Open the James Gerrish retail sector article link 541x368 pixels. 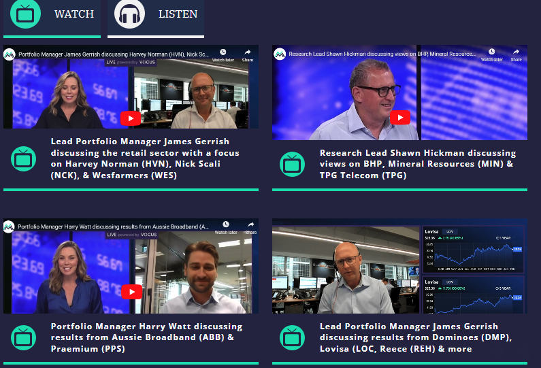(145, 157)
